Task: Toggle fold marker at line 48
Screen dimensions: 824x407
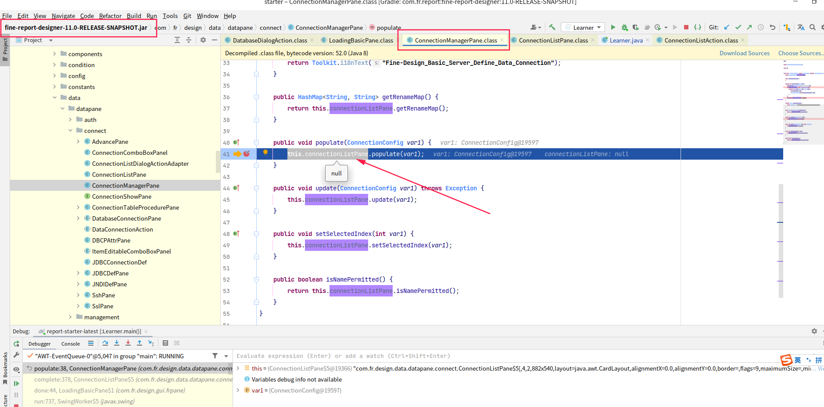Action: tap(256, 234)
